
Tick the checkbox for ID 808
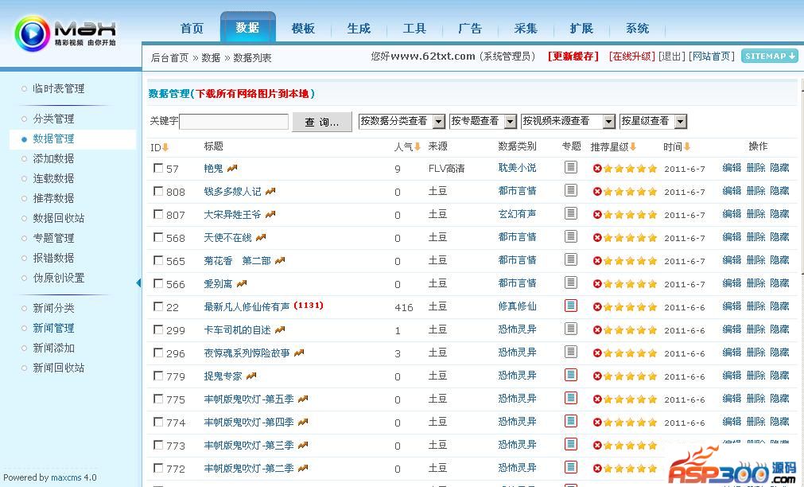point(158,191)
